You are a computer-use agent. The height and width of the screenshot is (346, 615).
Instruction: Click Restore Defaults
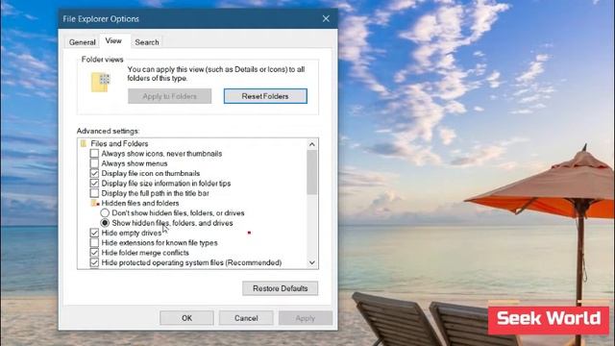click(x=280, y=288)
